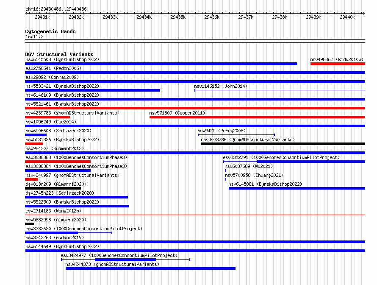Open nsv4244373 (gnomADStructuralVariants) label
The height and width of the screenshot is (285, 377).
coord(112,264)
